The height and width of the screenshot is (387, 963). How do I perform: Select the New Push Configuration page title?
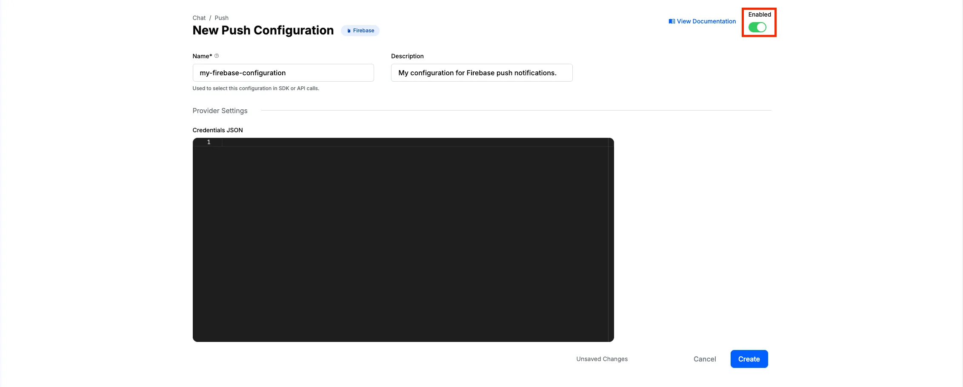263,30
